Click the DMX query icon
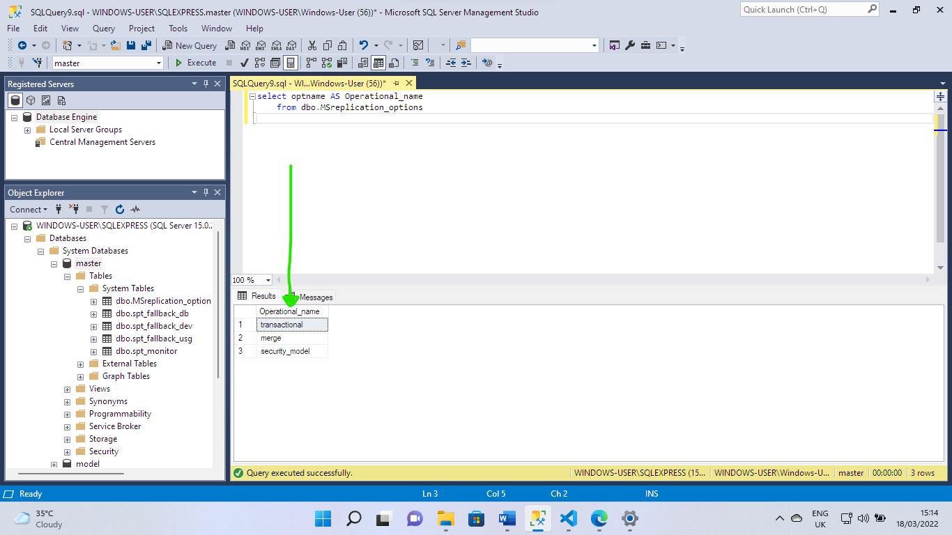The height and width of the screenshot is (535, 952). pos(261,45)
